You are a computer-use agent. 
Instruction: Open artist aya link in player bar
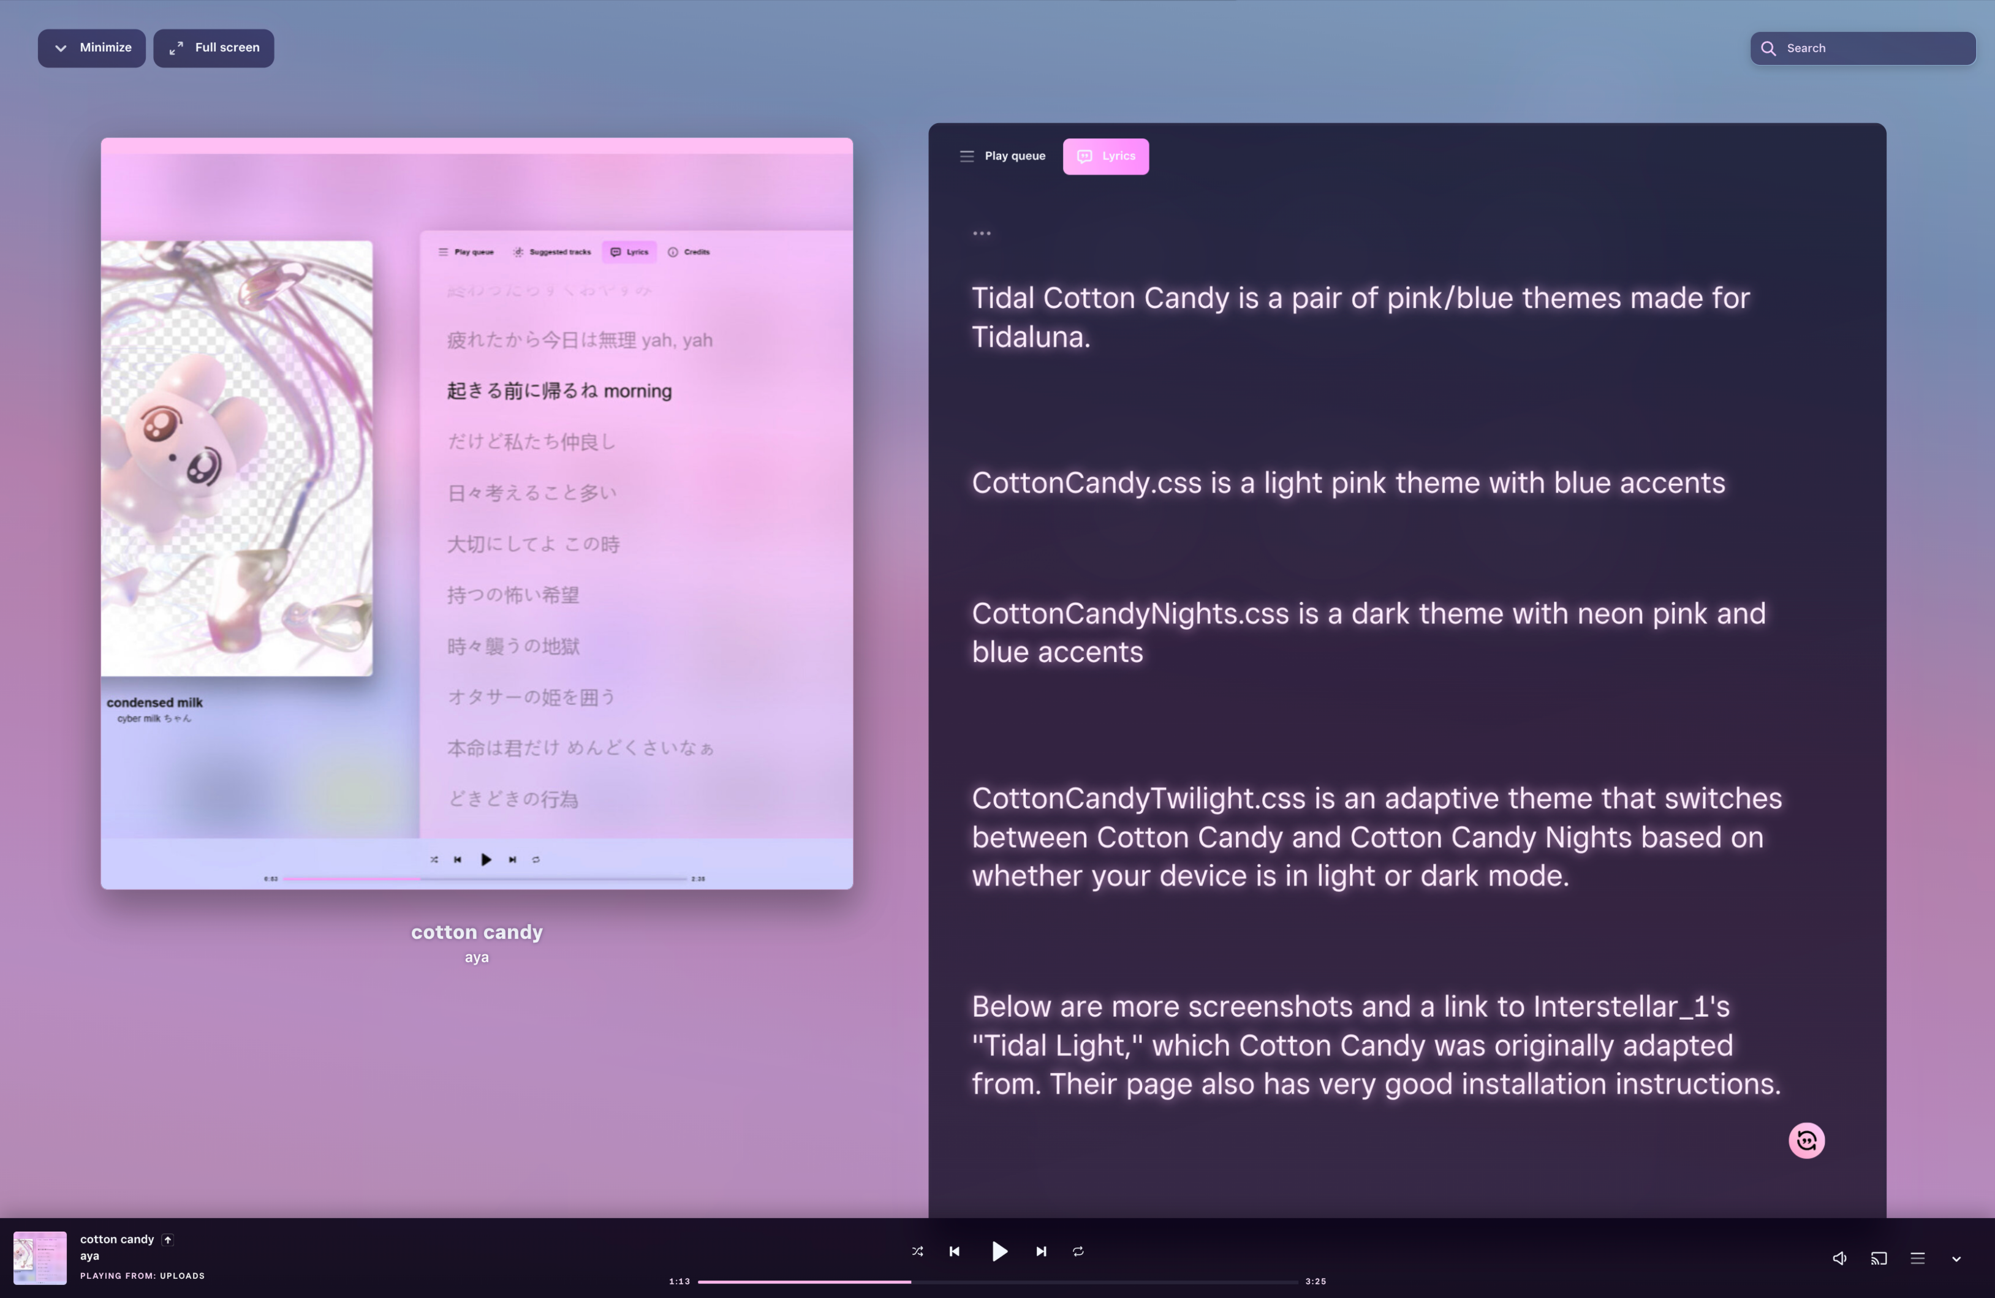89,1256
